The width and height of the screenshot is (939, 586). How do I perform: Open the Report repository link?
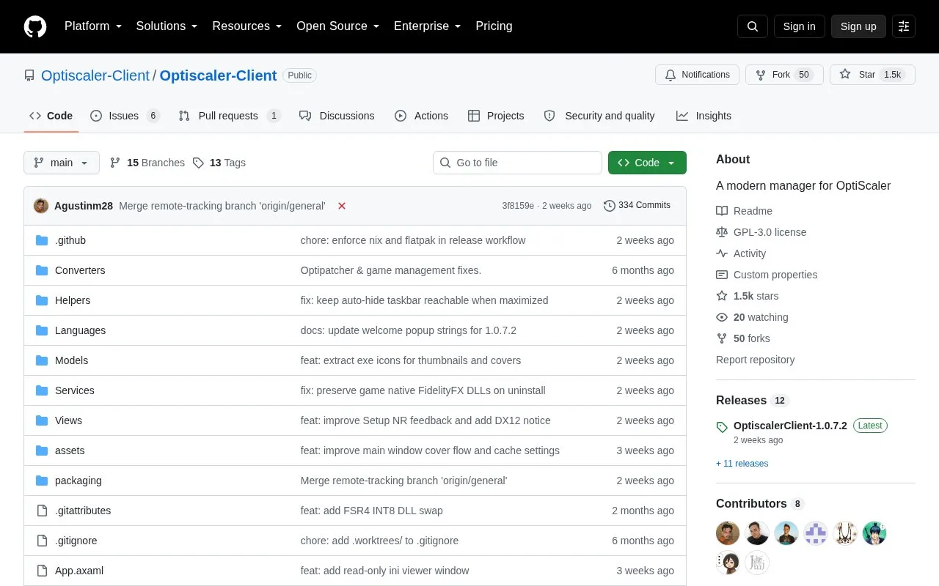(x=755, y=360)
